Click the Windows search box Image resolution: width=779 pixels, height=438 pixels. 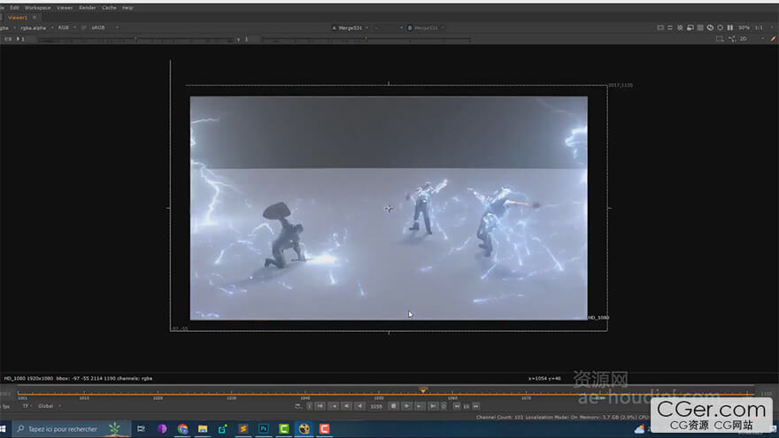(62, 428)
